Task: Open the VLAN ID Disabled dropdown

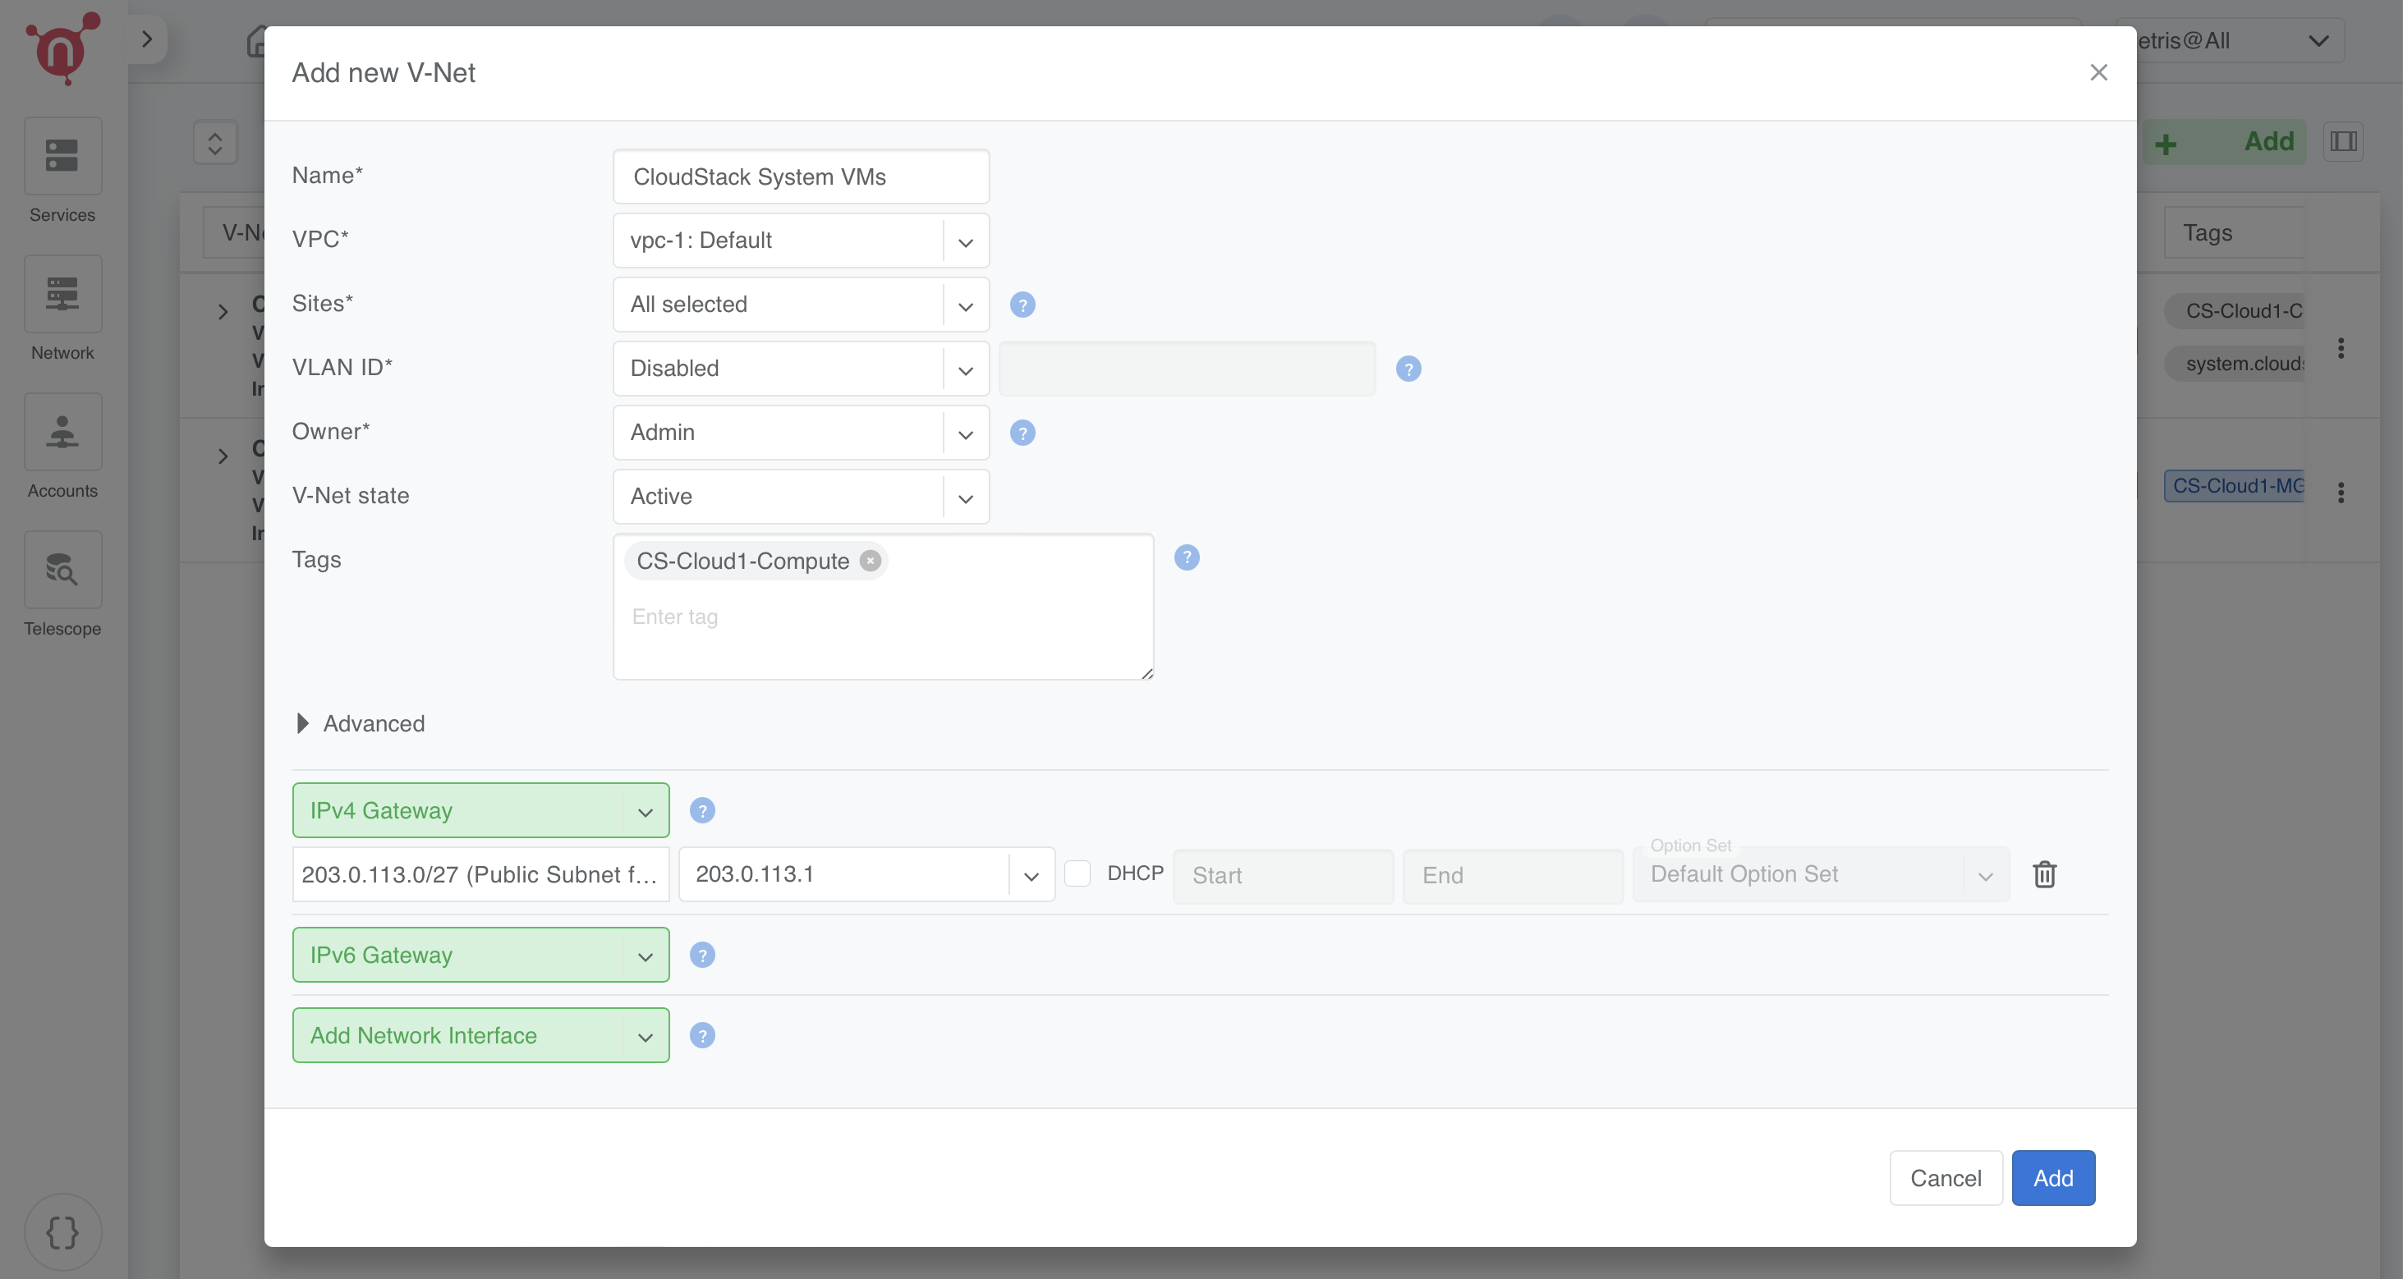Action: pyautogui.click(x=801, y=369)
